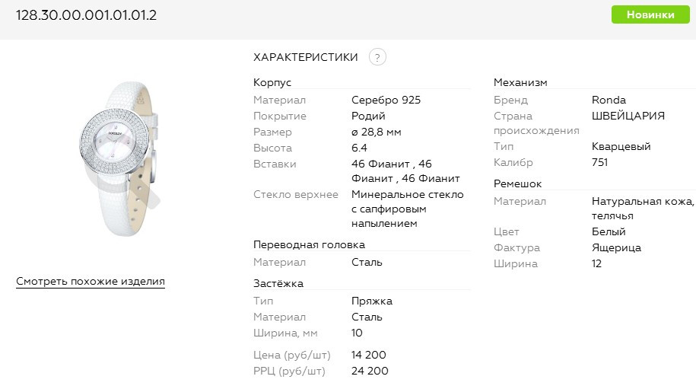This screenshot has width=696, height=389.
Task: Click the Цена (руб/шт) label
Action: coord(291,356)
